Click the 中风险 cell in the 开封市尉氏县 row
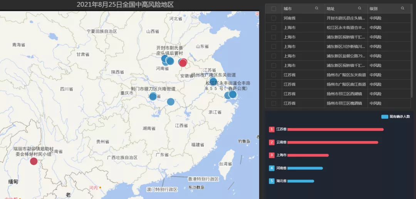416x199 pixels. [x=389, y=18]
